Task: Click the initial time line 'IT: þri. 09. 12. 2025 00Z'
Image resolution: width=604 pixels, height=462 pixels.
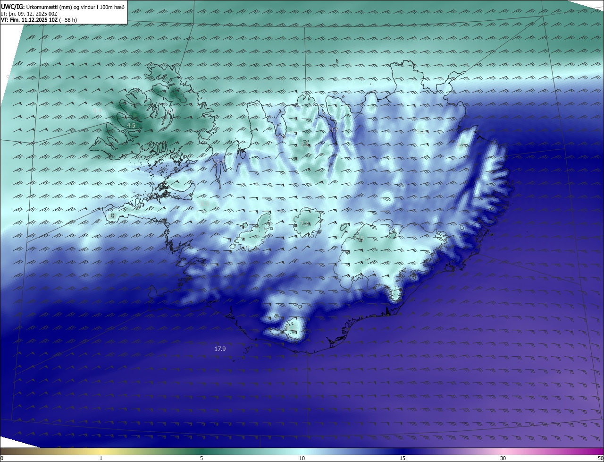Action: click(x=29, y=14)
